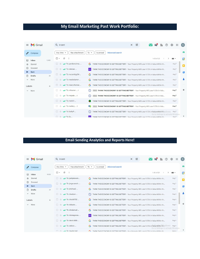Viewport: 200px width, 259px height.
Task: Open email To: nurysrdrgz54
Action: click(x=116, y=75)
